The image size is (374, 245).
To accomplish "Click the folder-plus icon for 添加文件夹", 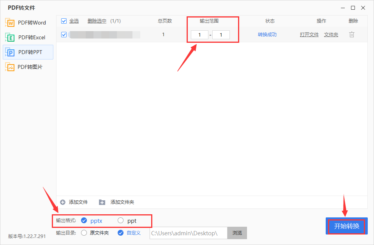I will click(x=102, y=202).
